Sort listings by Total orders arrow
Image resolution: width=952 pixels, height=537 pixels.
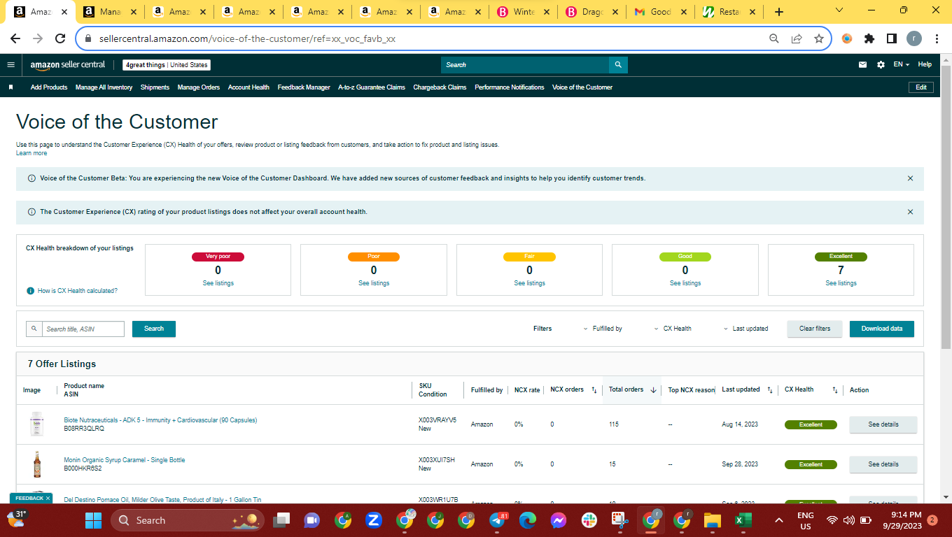(653, 390)
